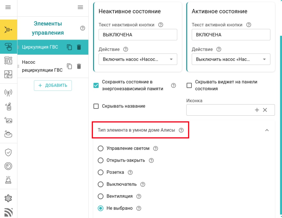This screenshot has width=282, height=218.
Task: Open the alarm siren sidebar section
Action: click(9, 180)
